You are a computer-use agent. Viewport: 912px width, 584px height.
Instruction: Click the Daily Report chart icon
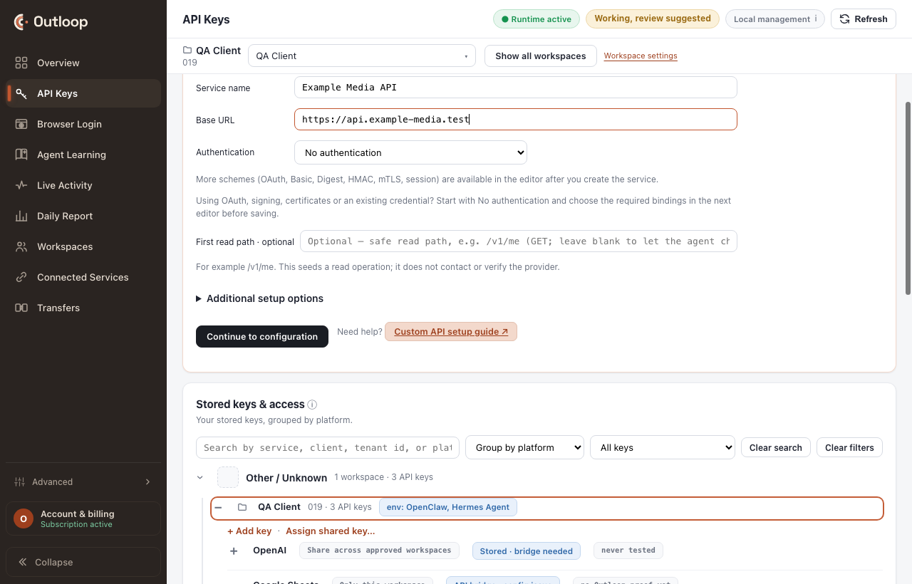point(21,216)
